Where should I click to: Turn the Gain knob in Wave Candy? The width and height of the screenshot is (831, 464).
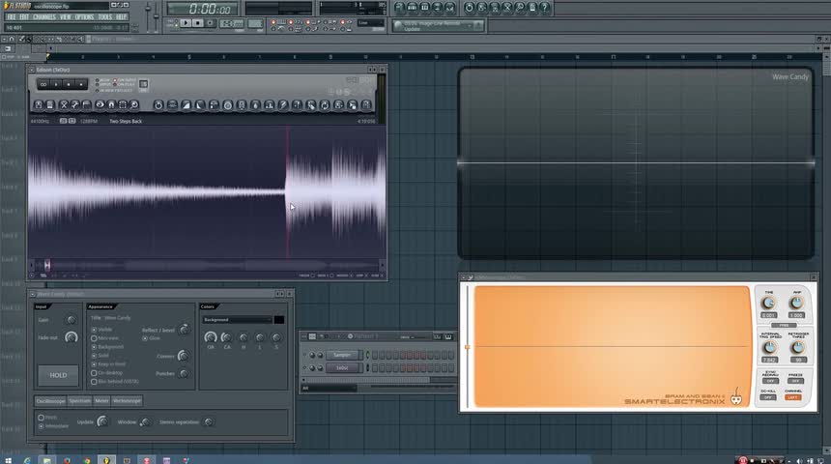[70, 320]
